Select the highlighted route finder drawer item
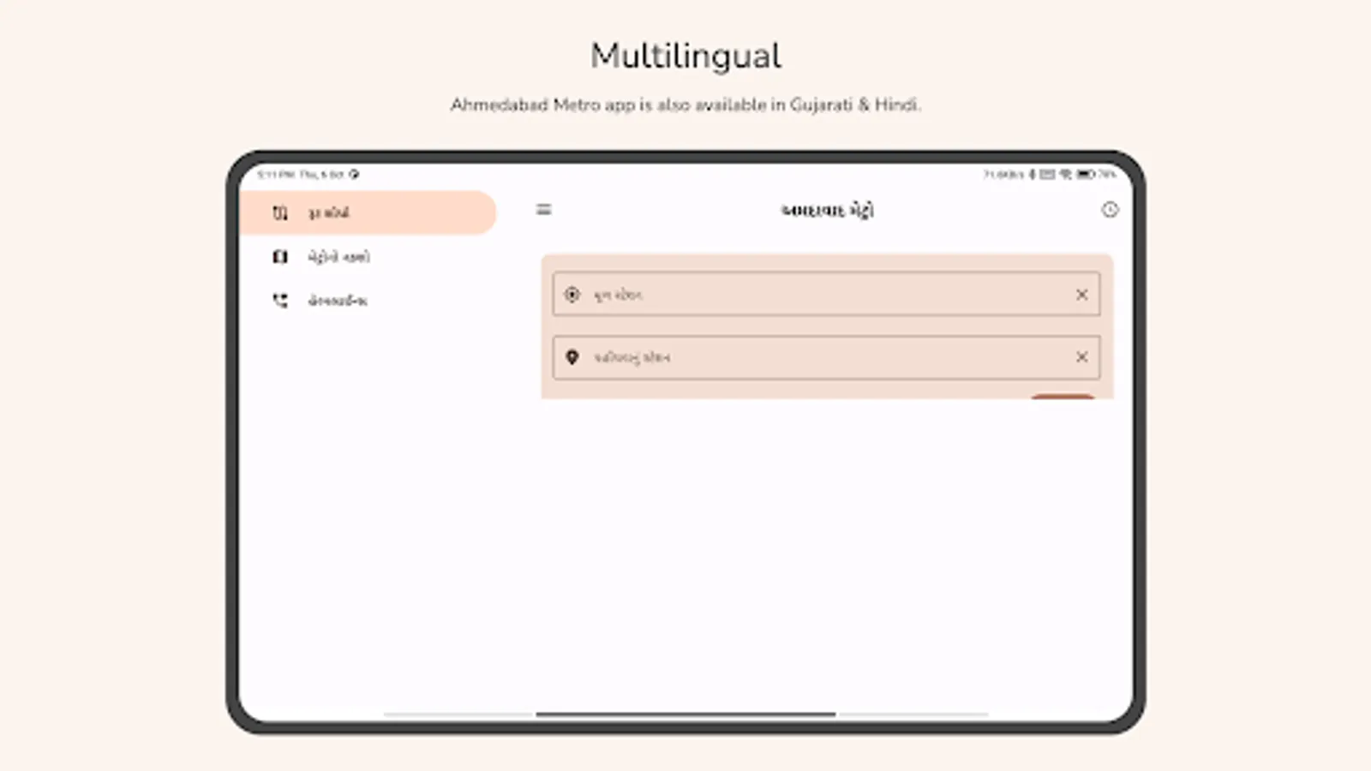1371x771 pixels. click(x=368, y=212)
